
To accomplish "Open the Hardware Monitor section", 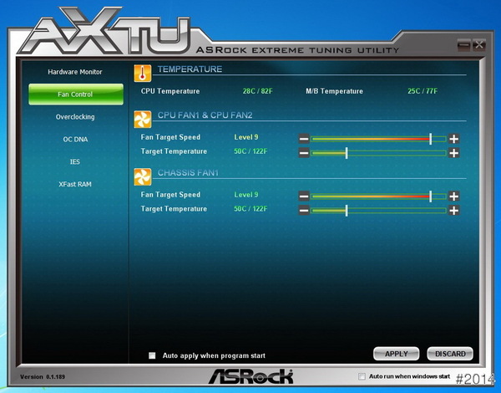I will [75, 72].
